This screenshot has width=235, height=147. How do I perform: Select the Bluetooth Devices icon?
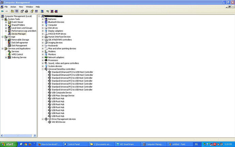[x=46, y=22]
